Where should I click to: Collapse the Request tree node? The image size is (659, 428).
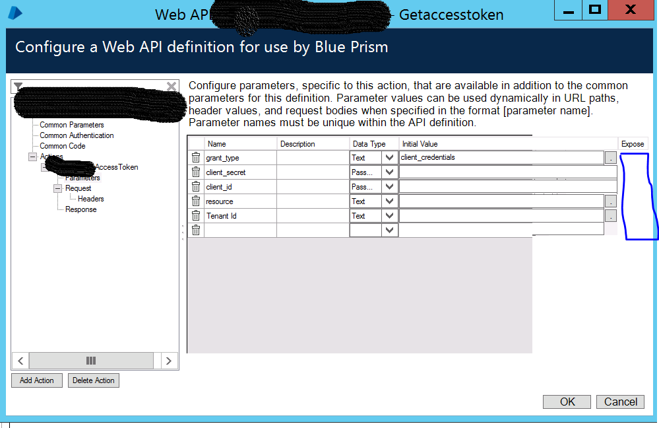tap(57, 188)
